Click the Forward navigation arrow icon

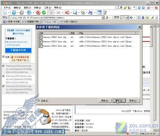point(22,12)
